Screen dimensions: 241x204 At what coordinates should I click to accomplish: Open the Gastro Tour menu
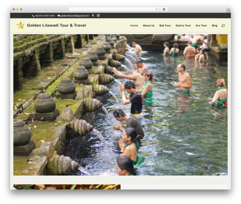pos(183,26)
